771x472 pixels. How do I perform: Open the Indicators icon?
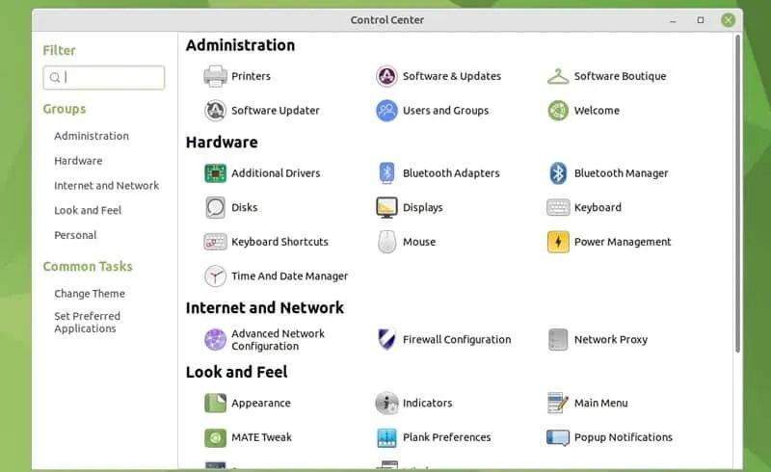click(386, 404)
